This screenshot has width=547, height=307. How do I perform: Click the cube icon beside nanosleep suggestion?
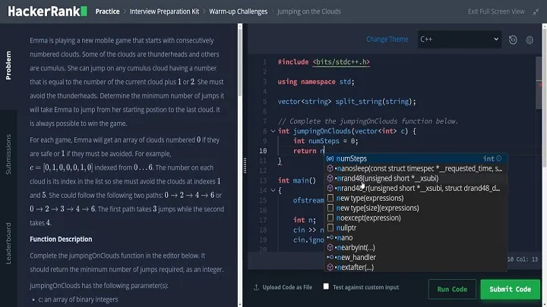pos(329,168)
